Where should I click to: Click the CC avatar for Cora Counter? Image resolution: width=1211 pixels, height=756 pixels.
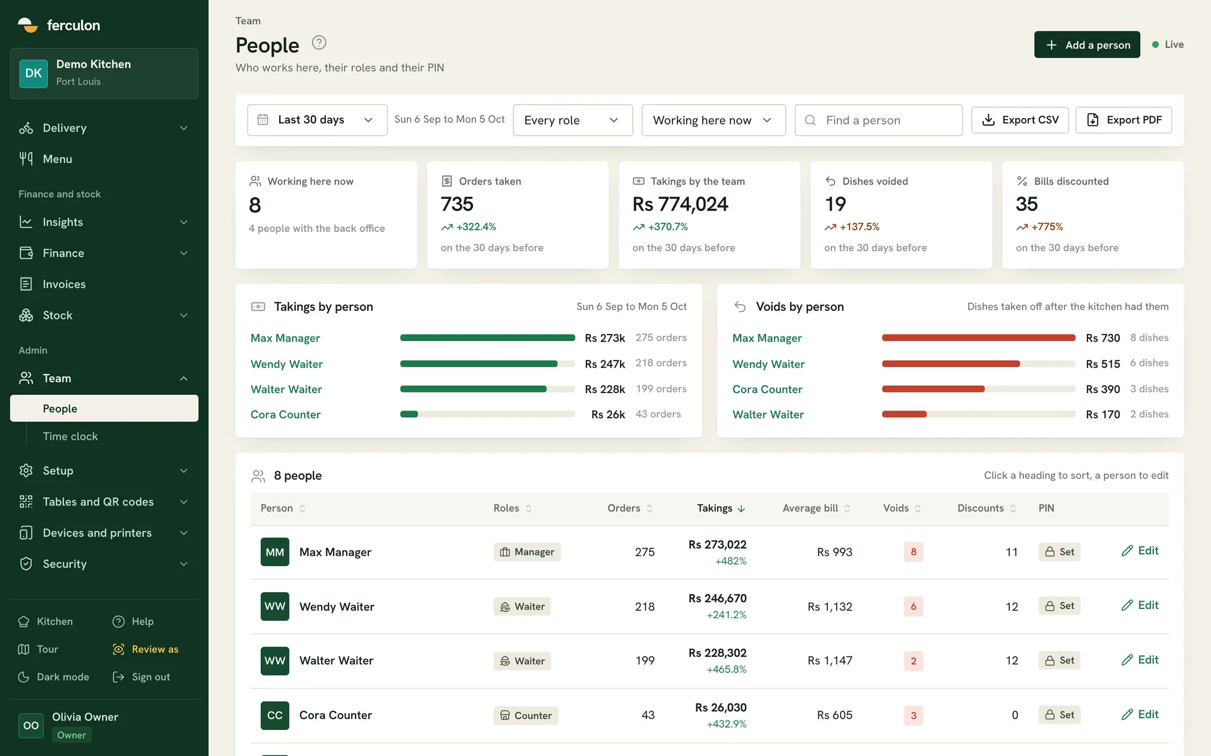point(275,715)
